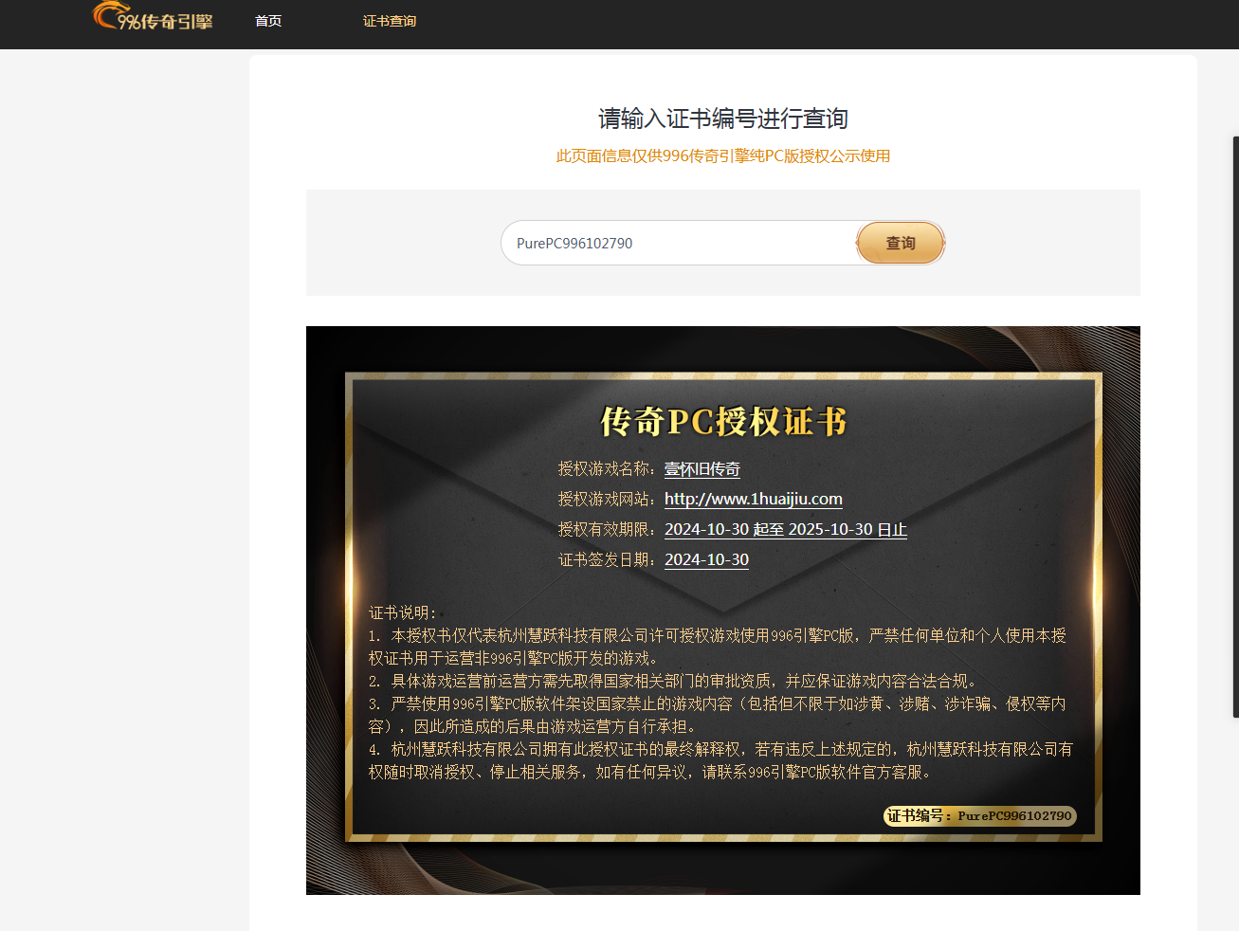Click the heading 请输入证书编号进行查询
This screenshot has width=1239, height=931.
(x=722, y=119)
